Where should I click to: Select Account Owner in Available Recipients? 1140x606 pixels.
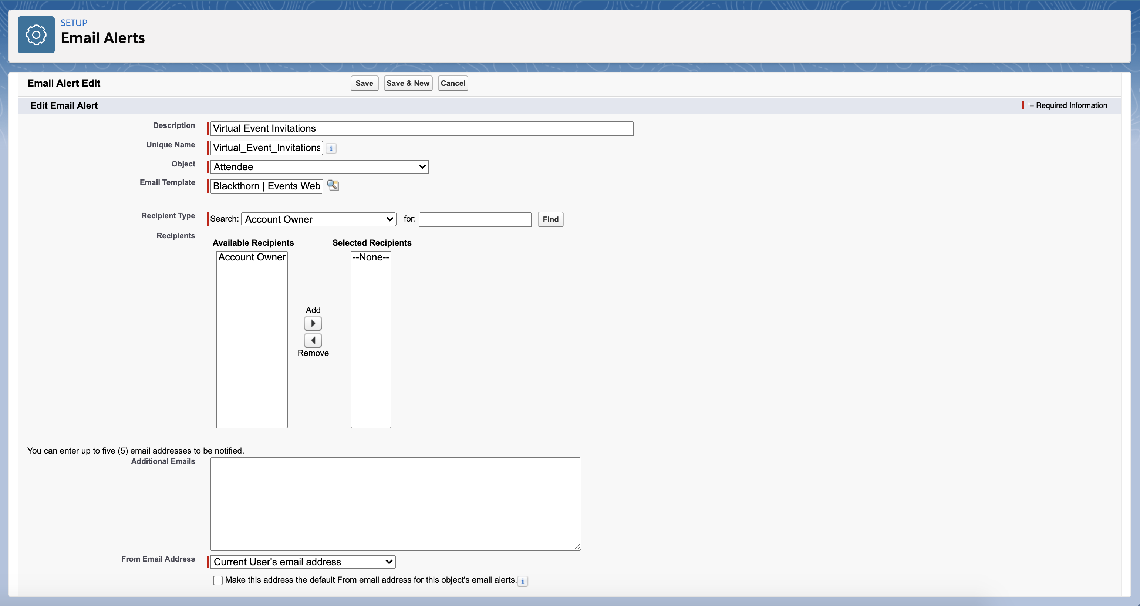(x=252, y=257)
